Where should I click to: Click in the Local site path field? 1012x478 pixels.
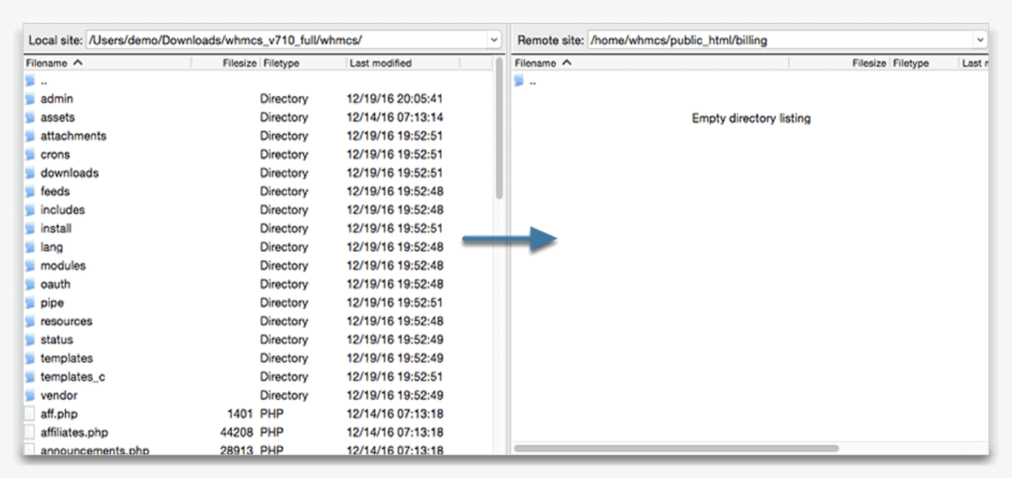[x=285, y=40]
